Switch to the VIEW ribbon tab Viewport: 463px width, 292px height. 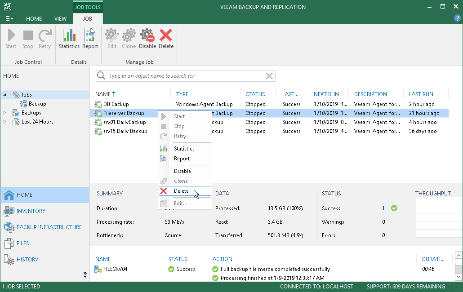pyautogui.click(x=60, y=18)
